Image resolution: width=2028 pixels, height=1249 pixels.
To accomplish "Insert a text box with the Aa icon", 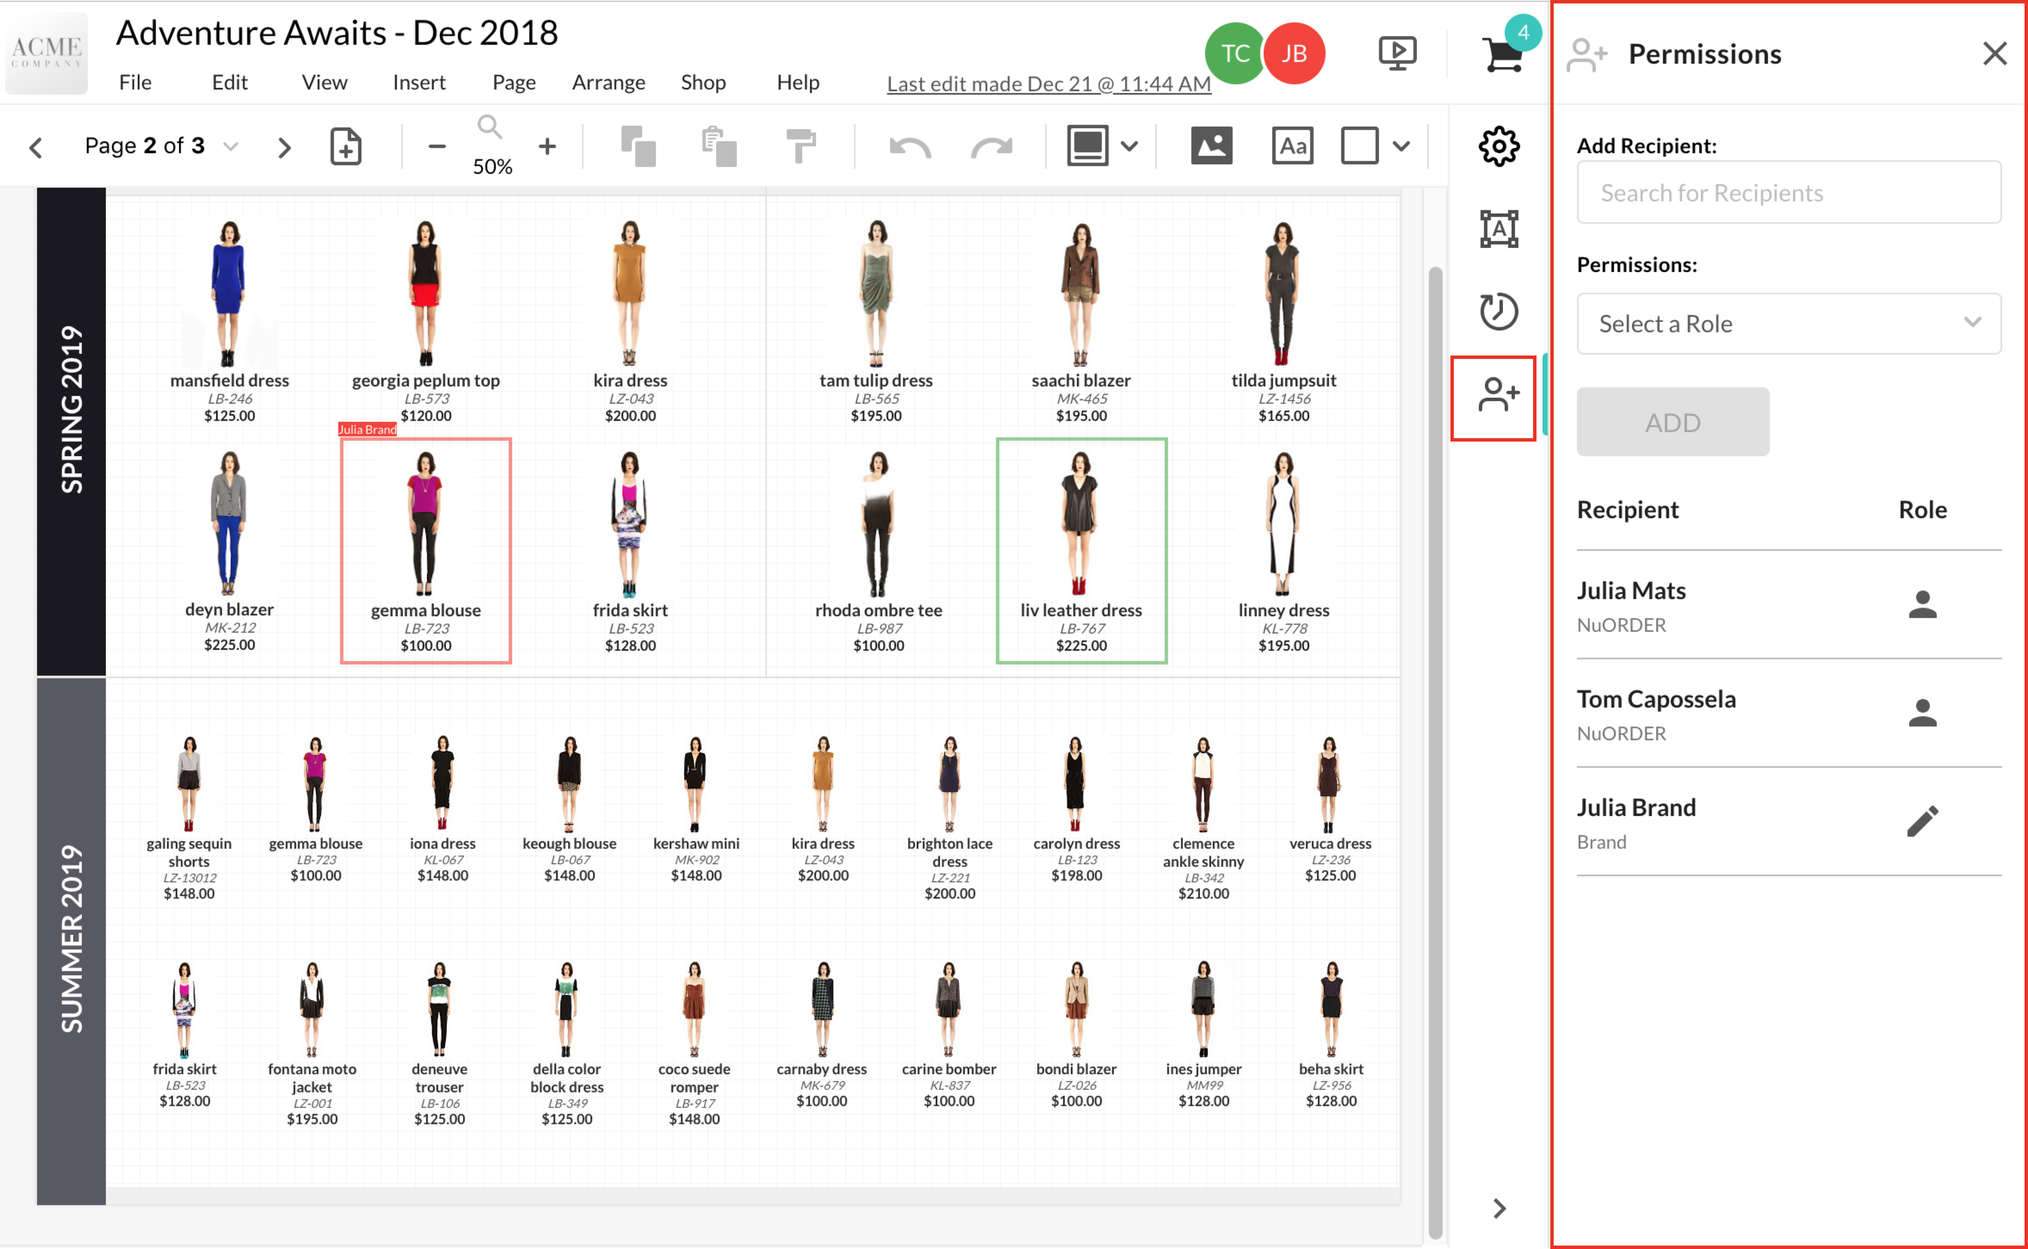I will 1292,146.
